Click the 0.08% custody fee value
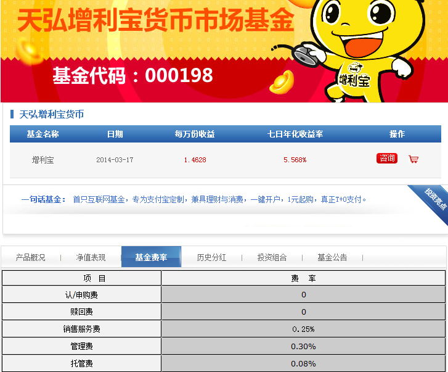 click(x=303, y=364)
